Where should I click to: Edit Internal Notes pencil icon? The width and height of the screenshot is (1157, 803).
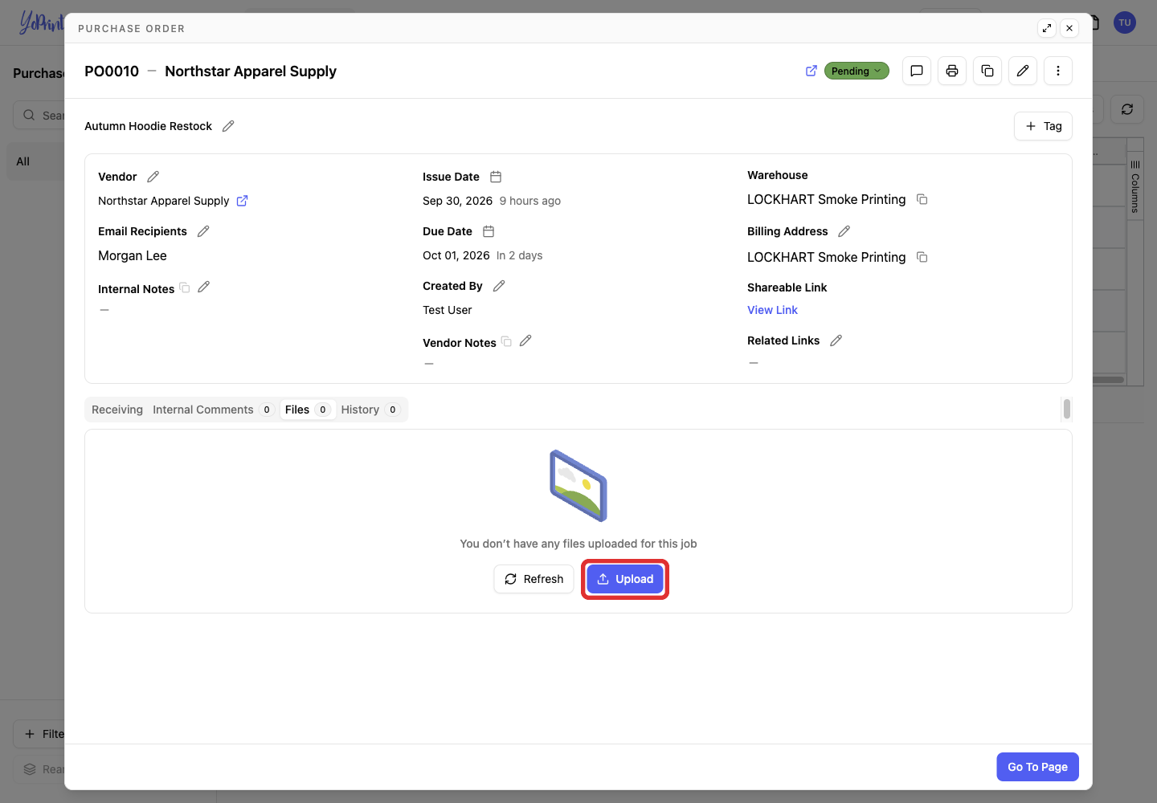pos(204,287)
